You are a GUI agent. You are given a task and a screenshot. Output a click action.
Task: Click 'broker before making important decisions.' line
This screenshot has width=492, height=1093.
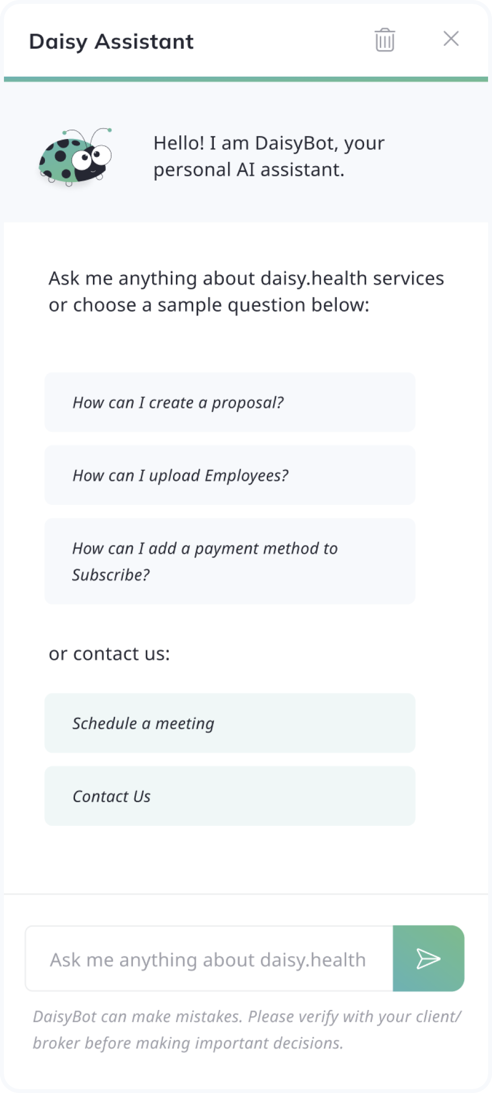pos(188,1043)
